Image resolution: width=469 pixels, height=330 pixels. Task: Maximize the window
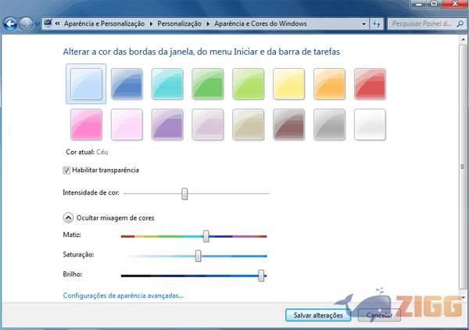(x=434, y=4)
